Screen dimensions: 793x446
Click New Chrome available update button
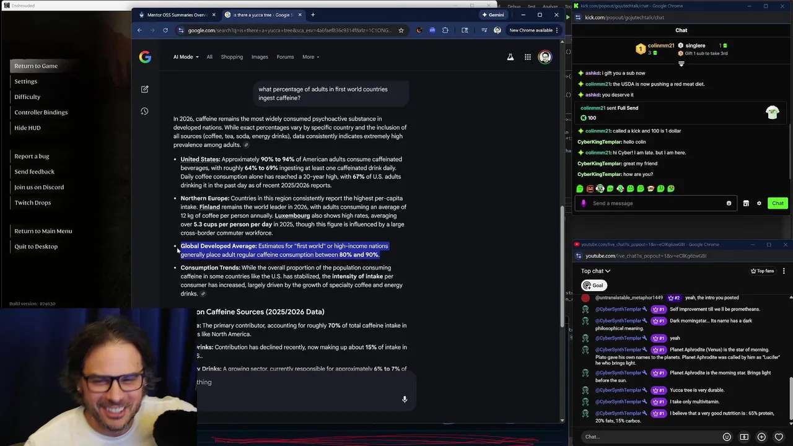click(534, 30)
